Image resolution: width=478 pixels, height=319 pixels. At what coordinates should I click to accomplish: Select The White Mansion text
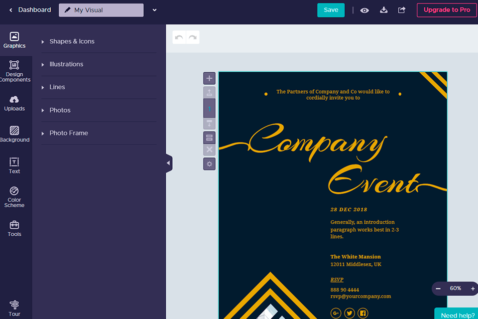point(356,257)
